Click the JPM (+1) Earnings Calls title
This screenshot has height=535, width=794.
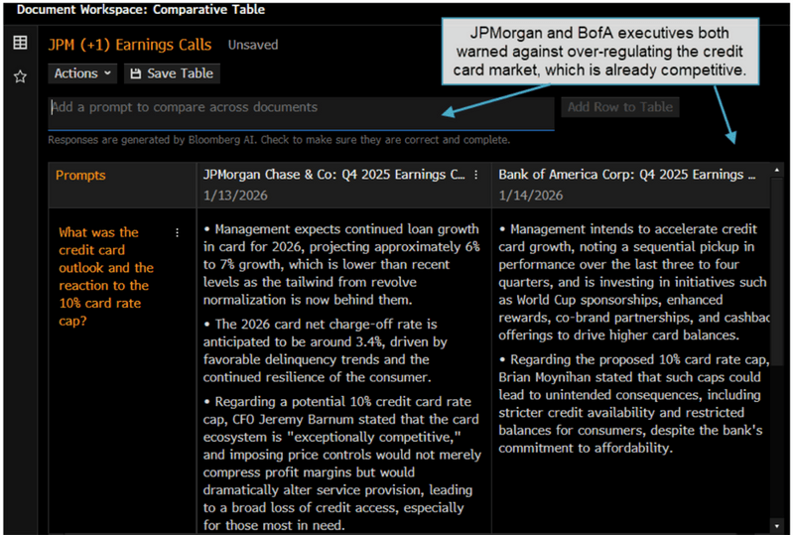coord(130,45)
